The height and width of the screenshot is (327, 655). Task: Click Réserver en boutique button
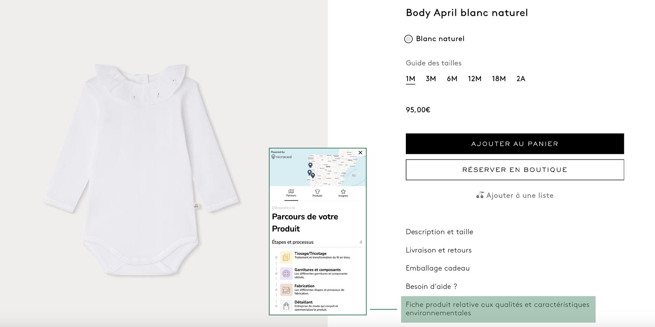[x=515, y=170]
